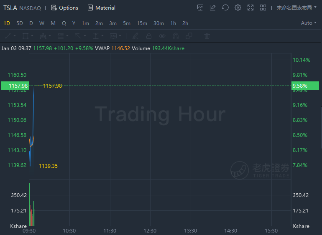Select the text label annotation tool
Screen dimensions: 322x235
click(113, 36)
